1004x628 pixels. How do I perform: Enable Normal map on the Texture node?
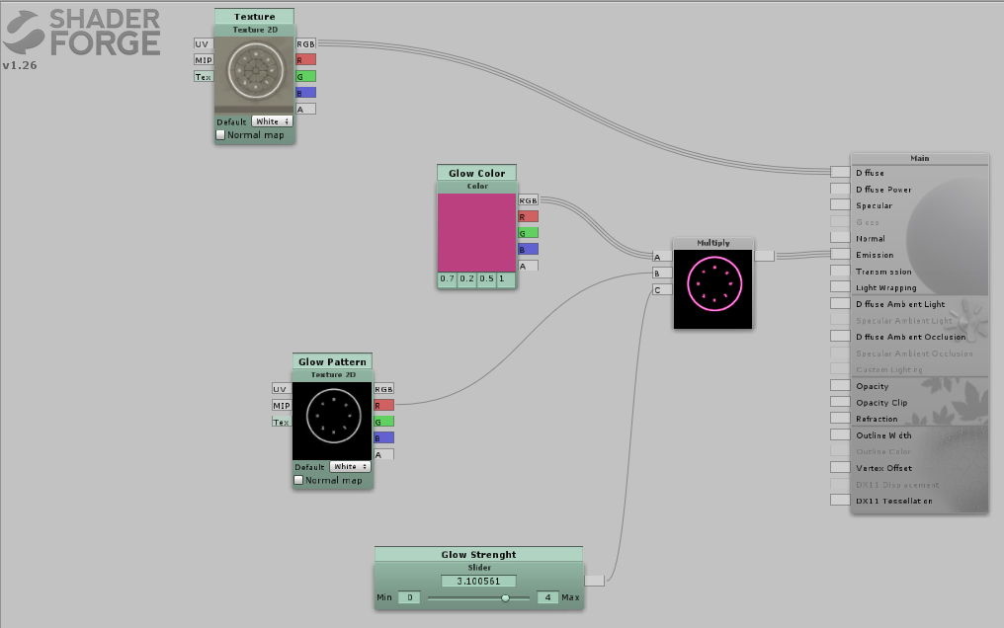[x=221, y=135]
